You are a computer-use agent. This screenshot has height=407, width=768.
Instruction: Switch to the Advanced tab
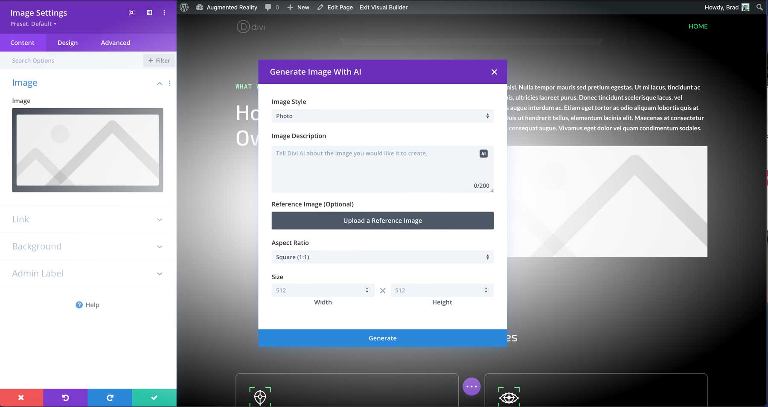click(x=115, y=43)
